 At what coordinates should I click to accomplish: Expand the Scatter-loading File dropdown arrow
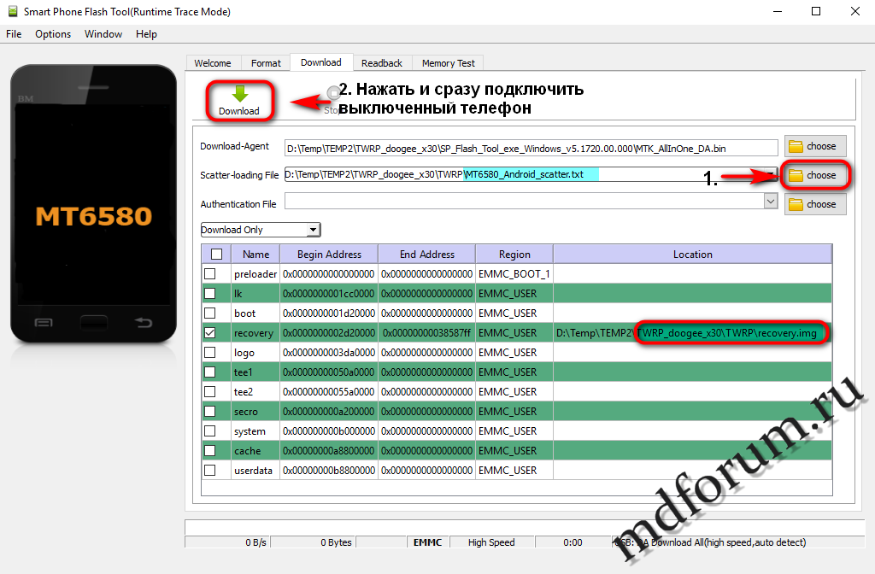[x=772, y=175]
